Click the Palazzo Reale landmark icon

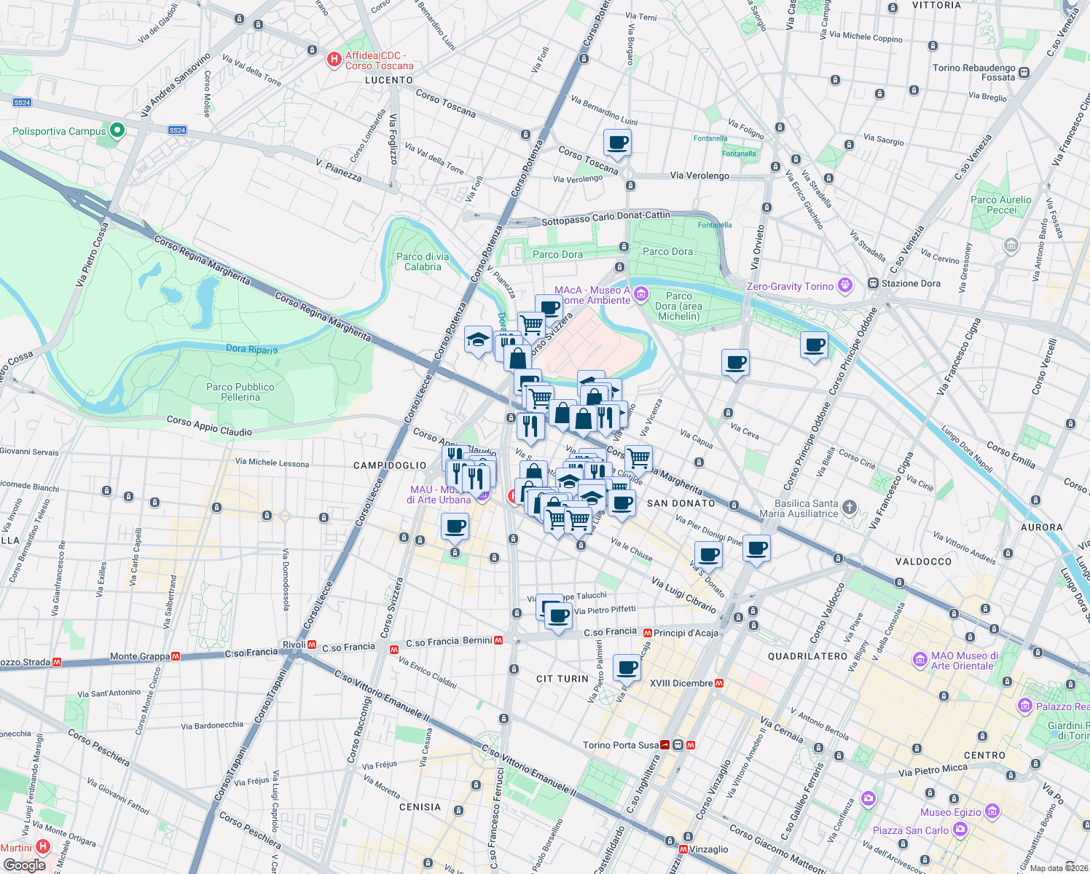pos(1025,706)
